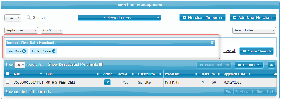Click the Users column header
Screen dimensions: 281x100
point(205,74)
